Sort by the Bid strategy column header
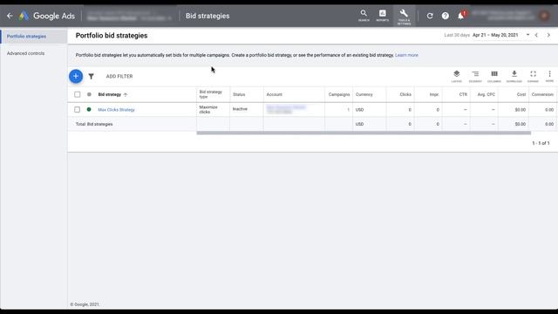This screenshot has height=314, width=558. tap(110, 94)
